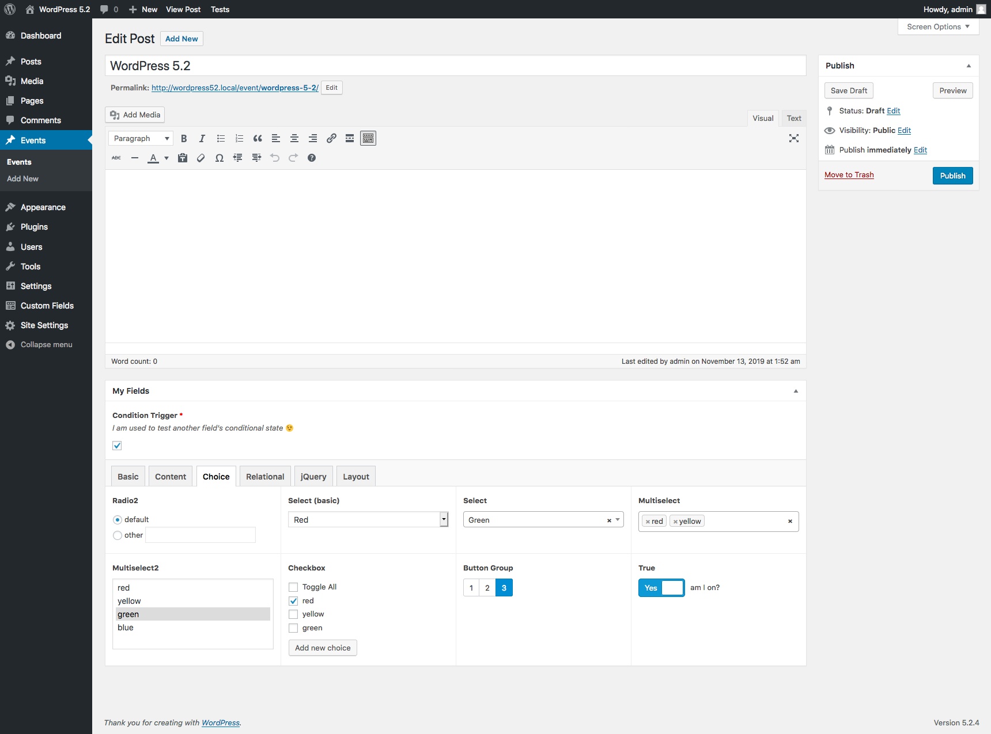Collapse the My Fields metabox
This screenshot has width=991, height=734.
pyautogui.click(x=796, y=391)
